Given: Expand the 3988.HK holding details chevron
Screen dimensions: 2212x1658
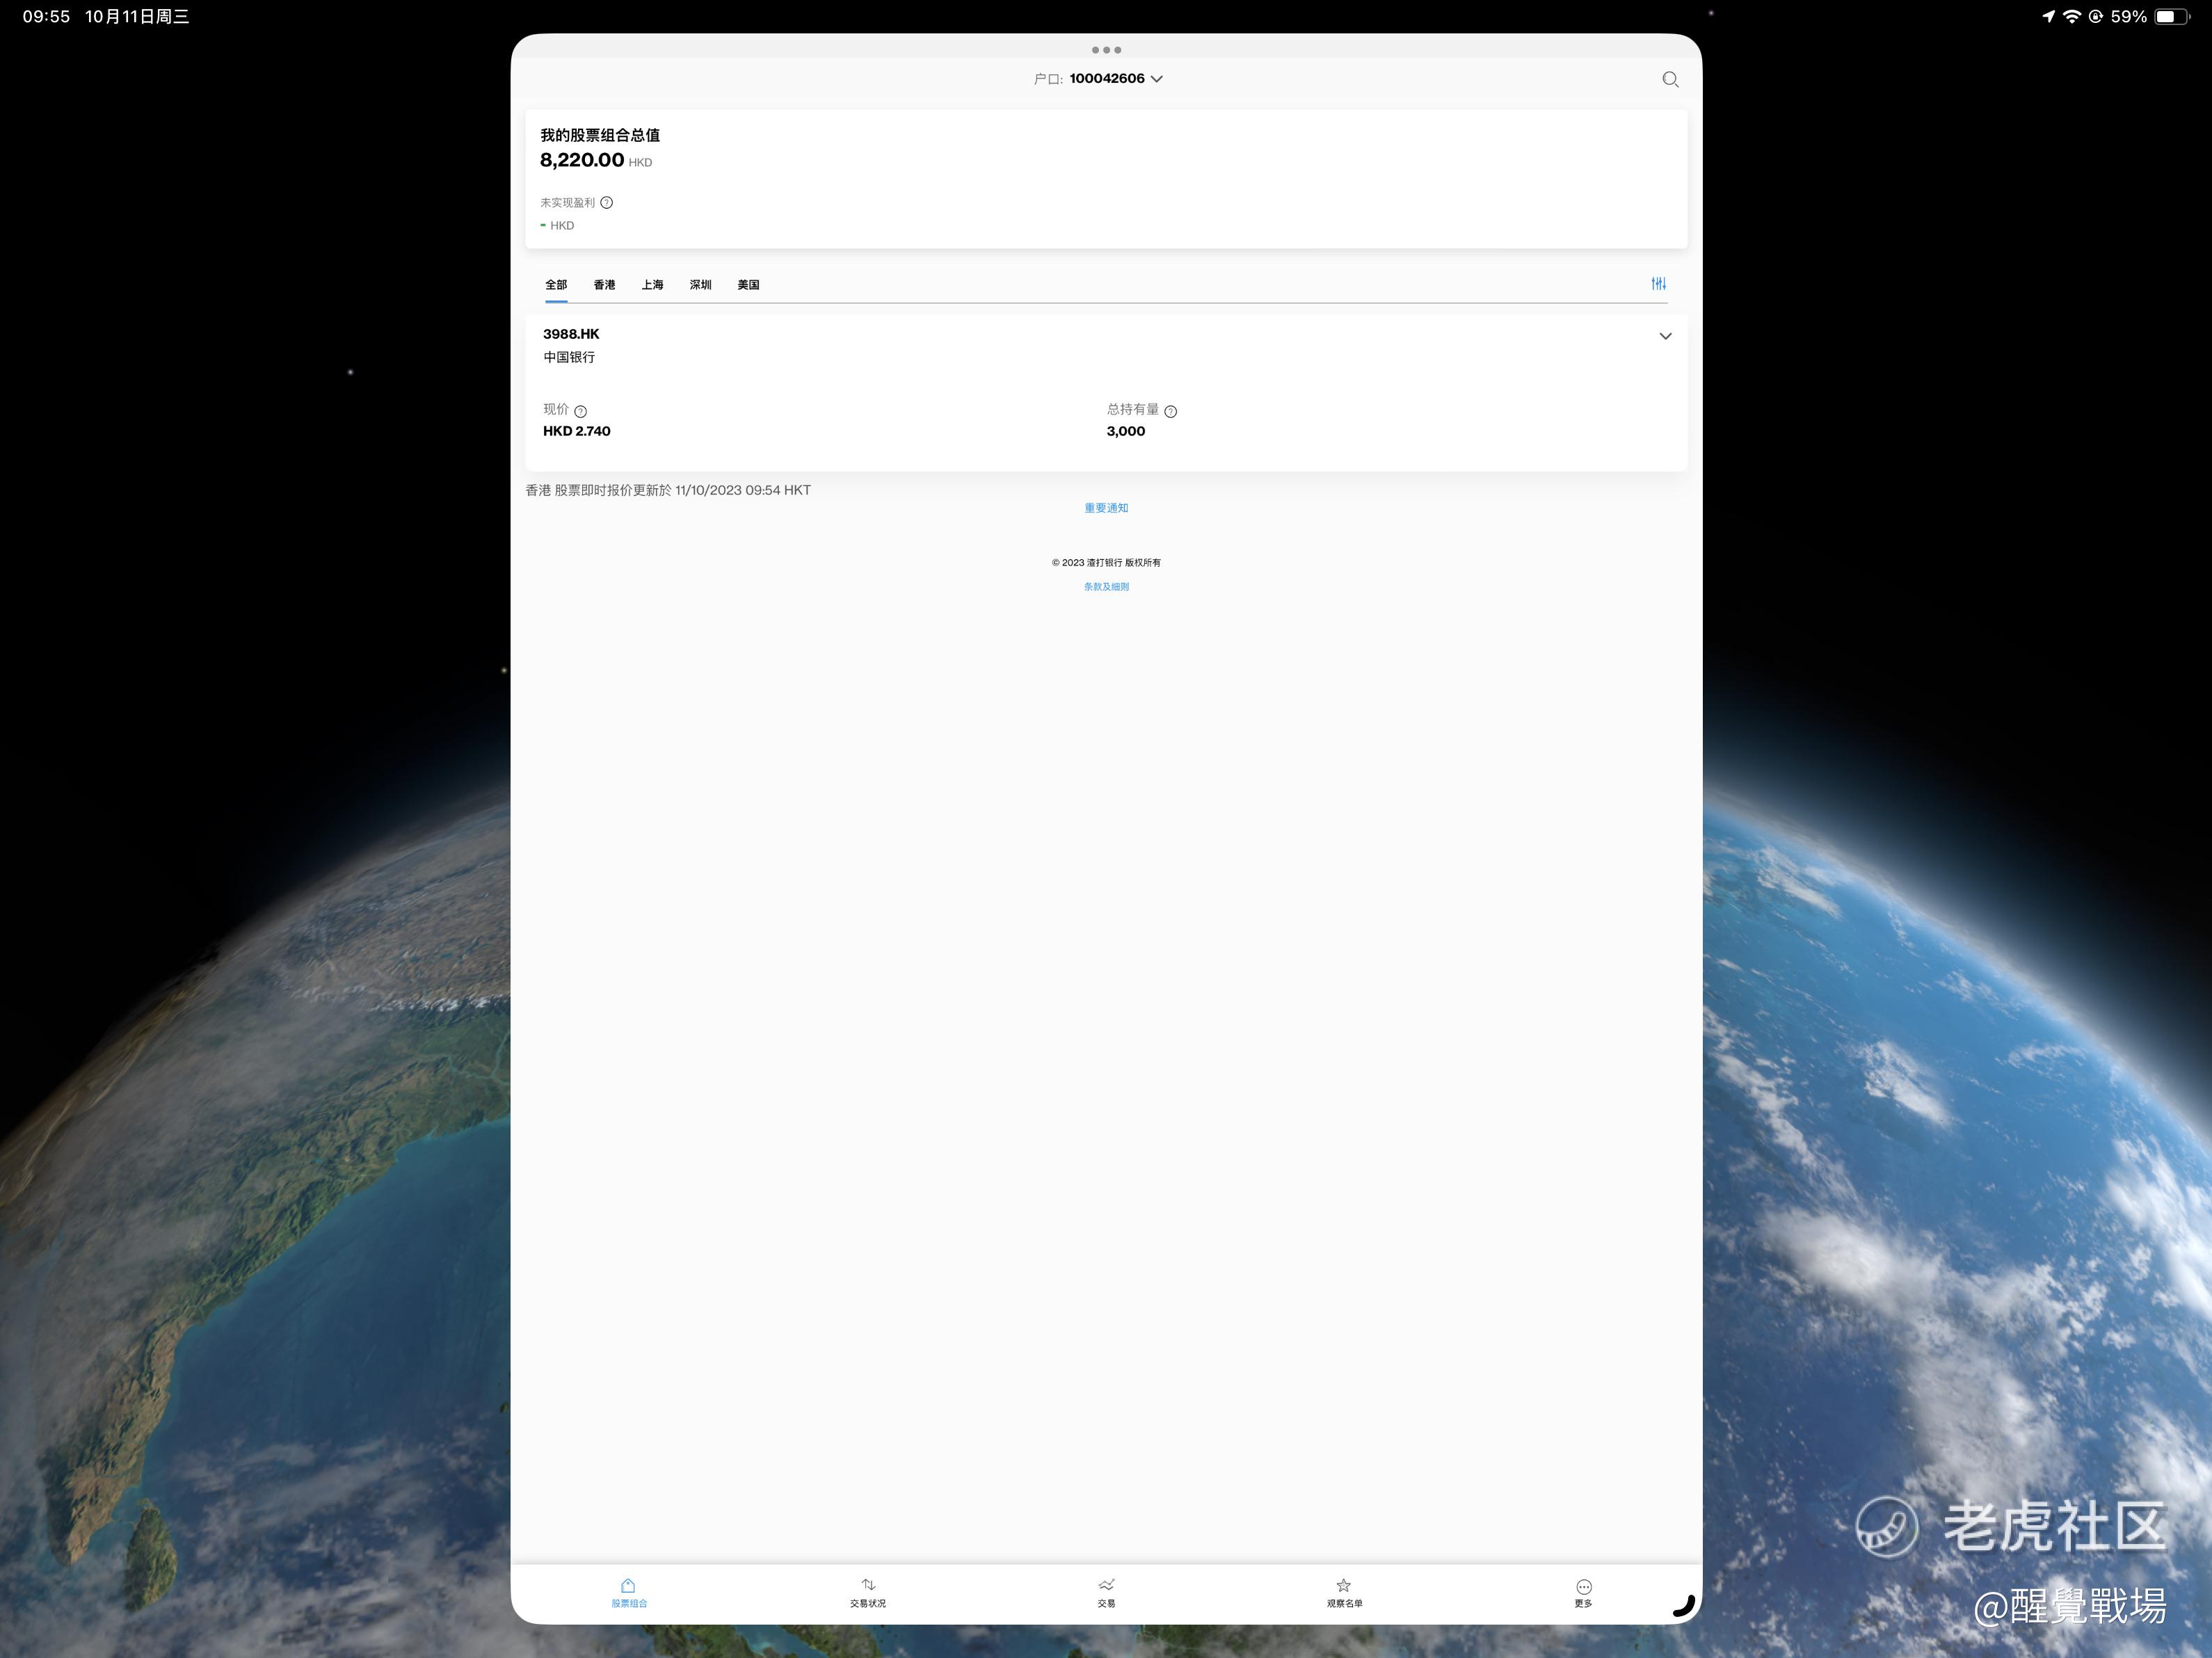Looking at the screenshot, I should 1665,336.
